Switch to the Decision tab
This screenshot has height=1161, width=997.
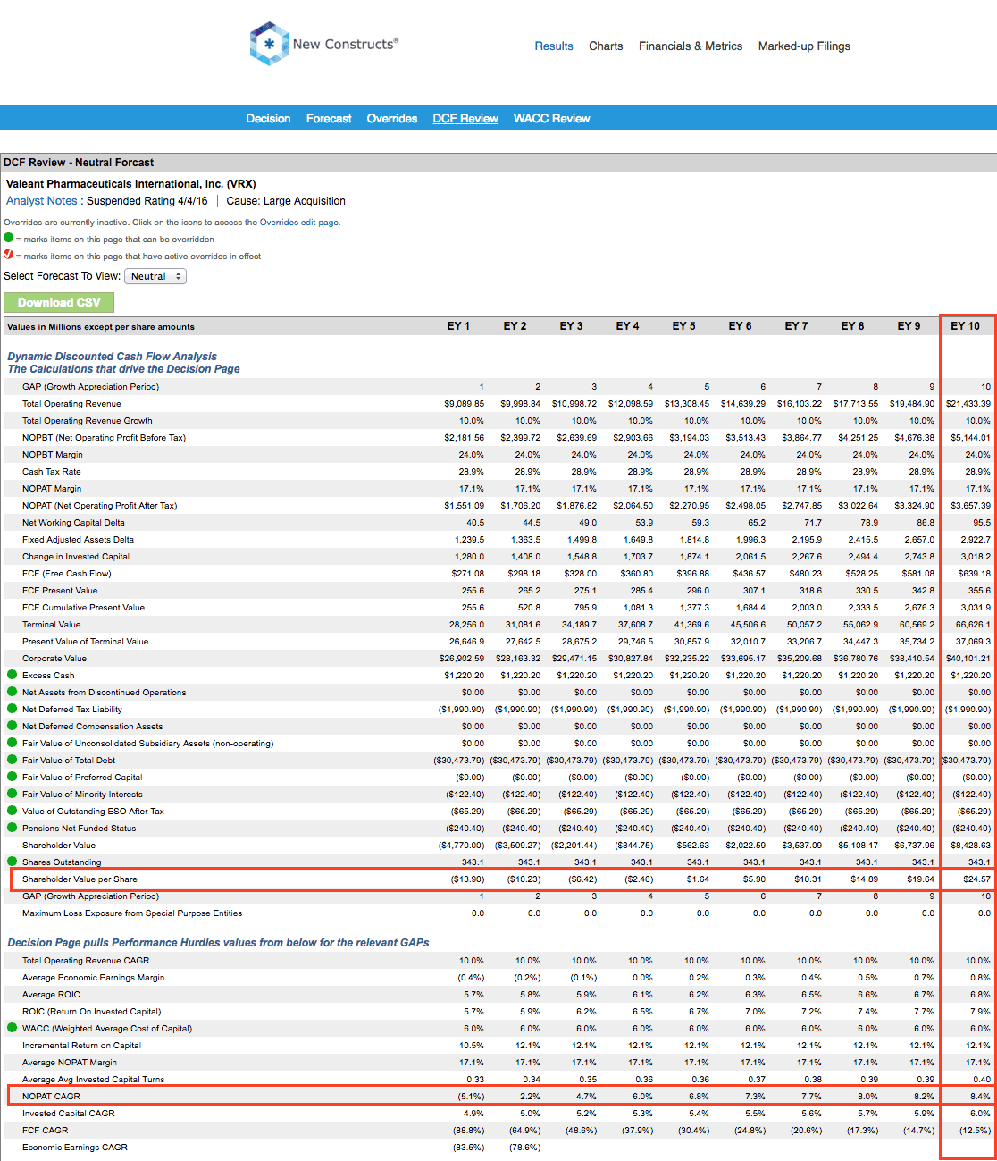(x=268, y=119)
